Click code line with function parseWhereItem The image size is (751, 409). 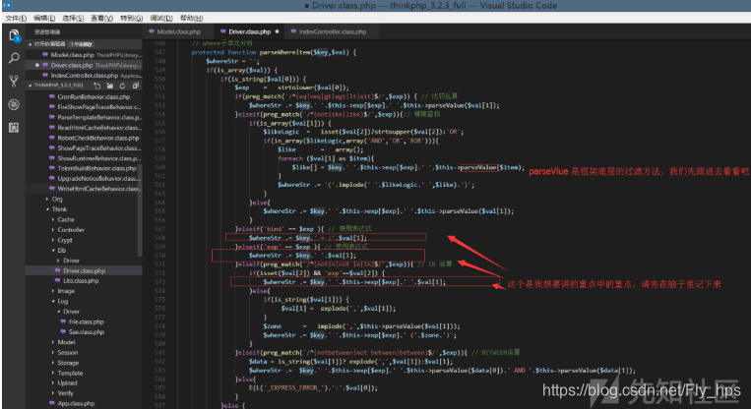pos(274,53)
